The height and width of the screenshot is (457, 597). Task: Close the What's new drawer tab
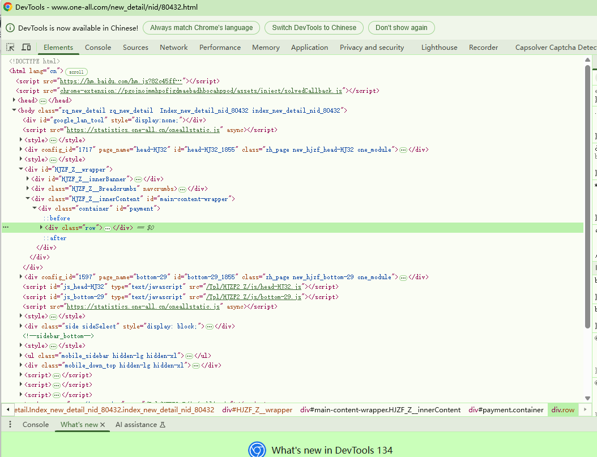[103, 425]
